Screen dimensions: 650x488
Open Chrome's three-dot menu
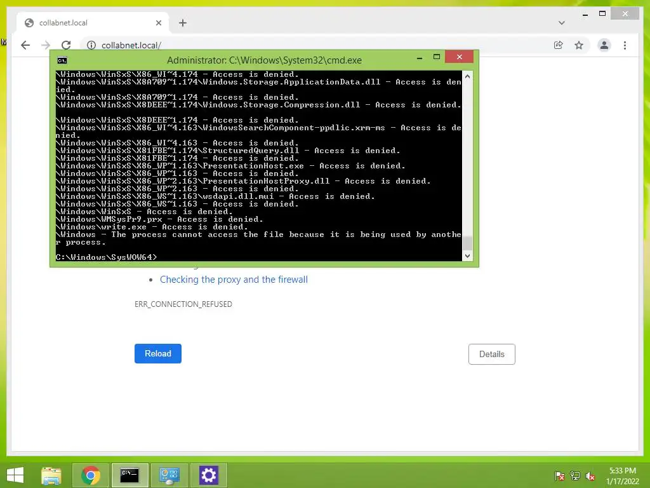pyautogui.click(x=625, y=45)
